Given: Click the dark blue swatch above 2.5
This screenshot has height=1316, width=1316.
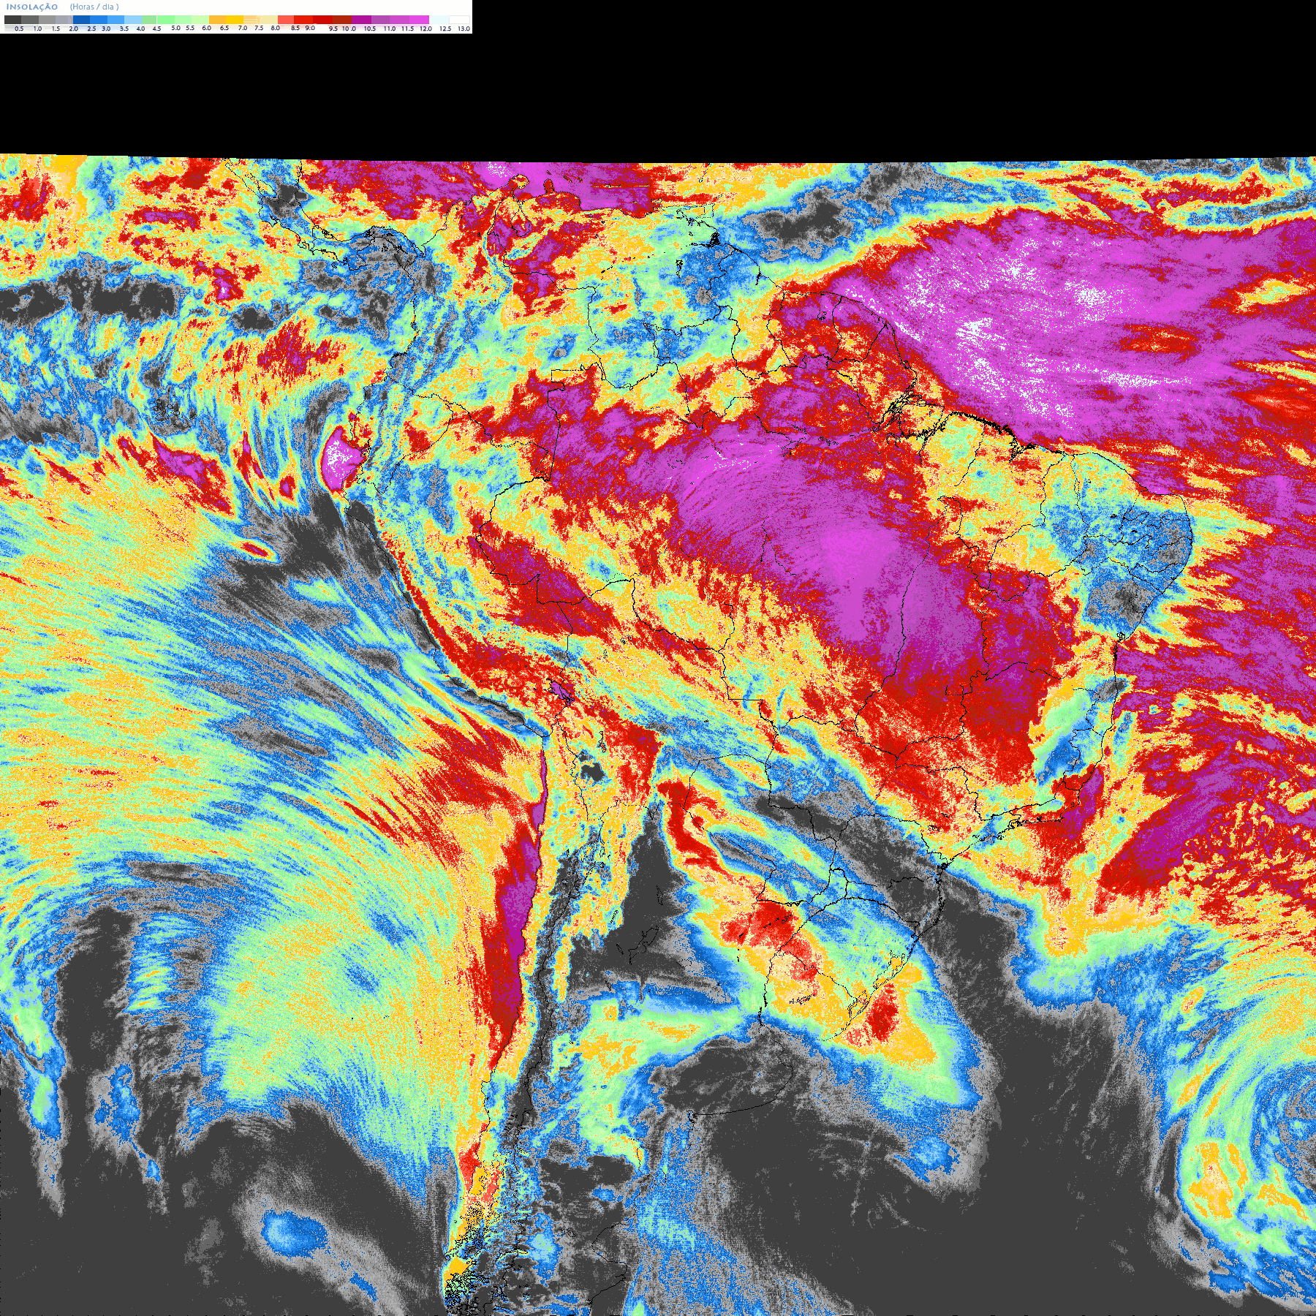Looking at the screenshot, I should pyautogui.click(x=81, y=20).
